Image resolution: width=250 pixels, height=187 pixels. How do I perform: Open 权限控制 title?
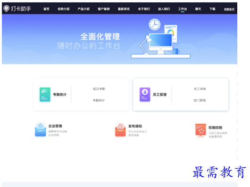click(216, 128)
